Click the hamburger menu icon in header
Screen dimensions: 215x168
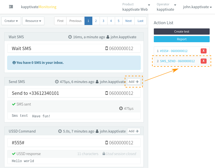pyautogui.click(x=11, y=7)
